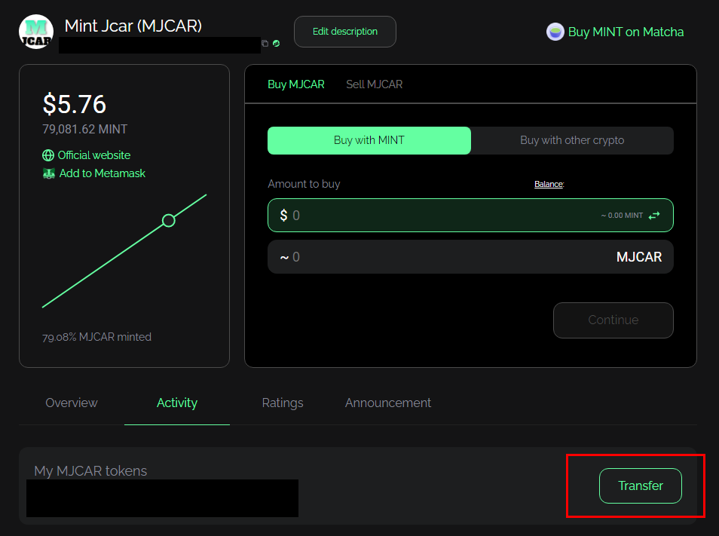Click the 79,081.62 MINT value
This screenshot has width=719, height=536.
85,130
